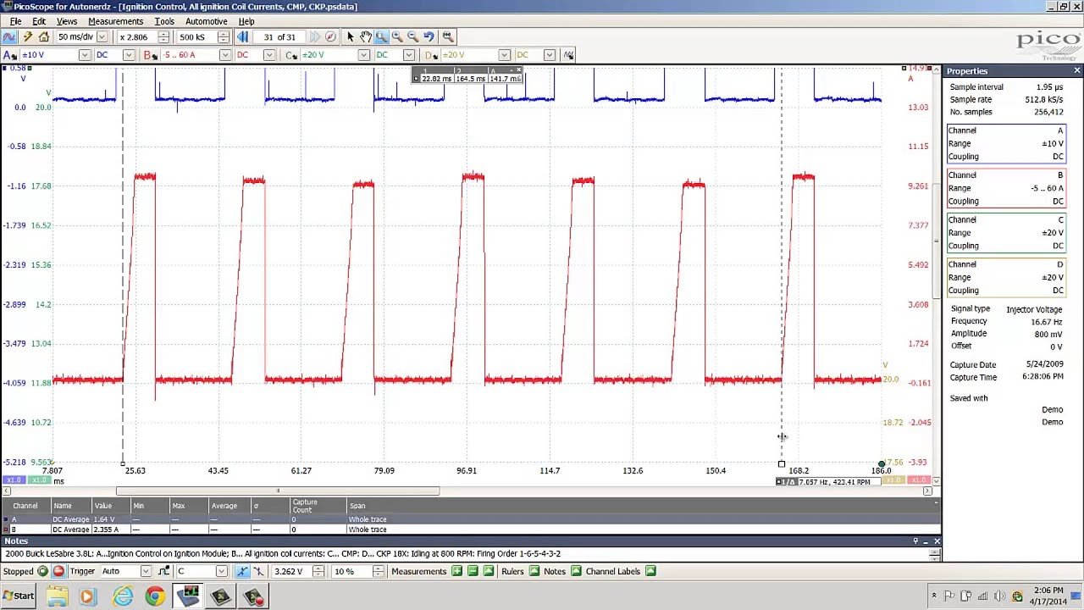Open Channel B DC coupling dropdown
Viewport: 1084px width, 610px height.
[x=269, y=55]
